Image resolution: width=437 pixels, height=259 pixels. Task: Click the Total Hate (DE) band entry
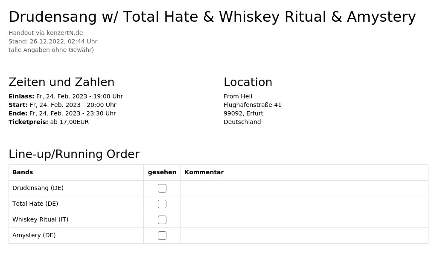pos(35,204)
